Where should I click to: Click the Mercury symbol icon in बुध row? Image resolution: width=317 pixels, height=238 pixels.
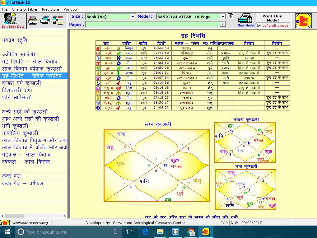[98, 68]
